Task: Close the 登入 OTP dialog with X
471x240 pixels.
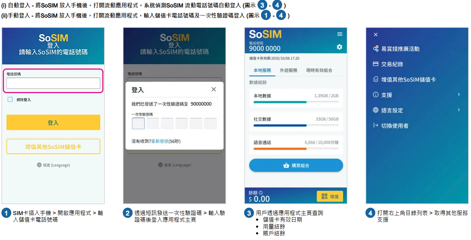Action: click(214, 89)
